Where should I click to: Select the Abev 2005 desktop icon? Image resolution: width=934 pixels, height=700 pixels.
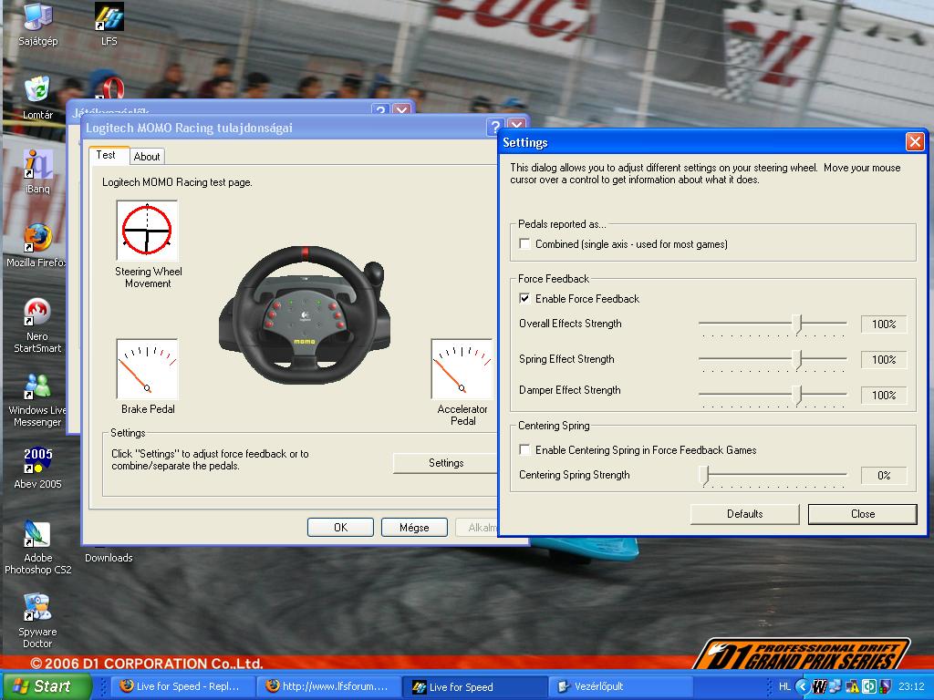pyautogui.click(x=37, y=468)
